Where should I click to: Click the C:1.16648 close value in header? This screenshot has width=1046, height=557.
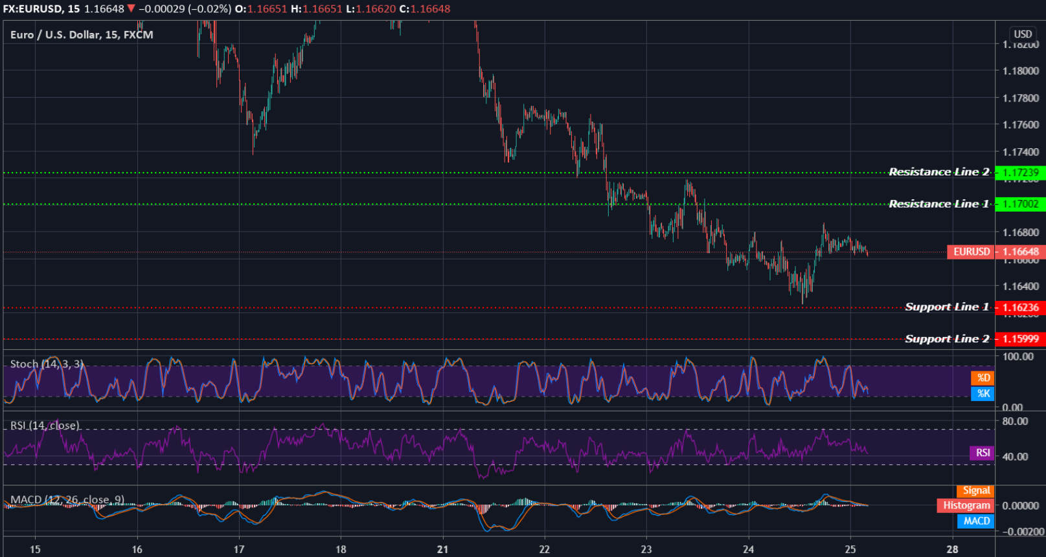click(x=425, y=9)
